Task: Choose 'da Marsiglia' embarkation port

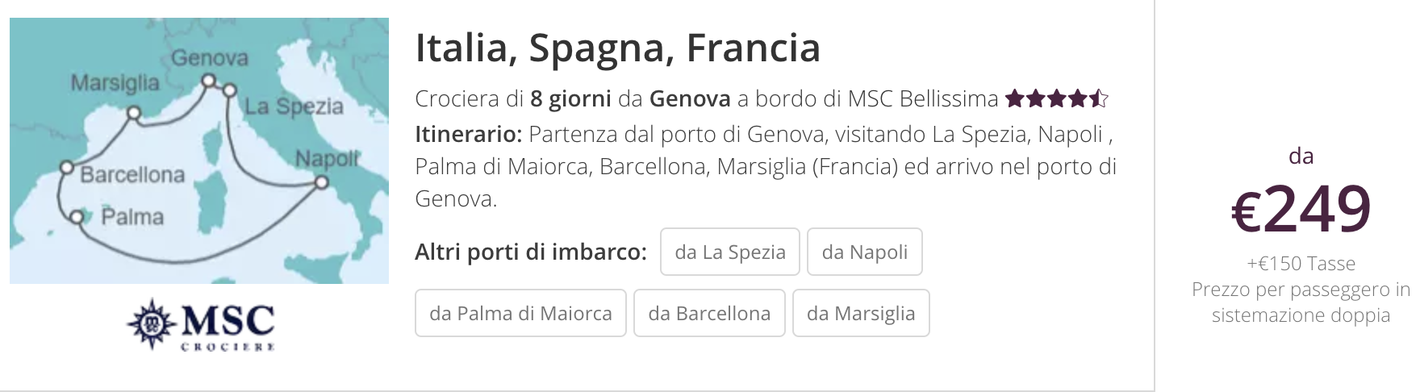Action: pyautogui.click(x=861, y=313)
